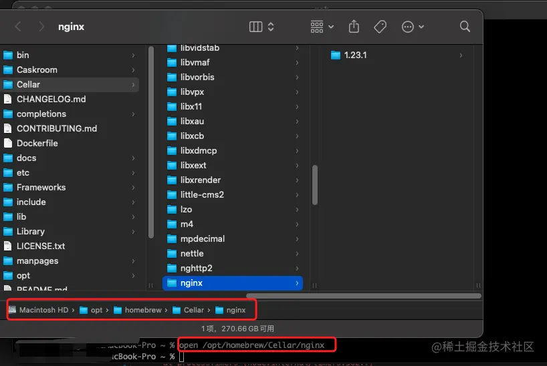547x366 pixels.
Task: Select the CHANGELOG.md file
Action: pyautogui.click(x=70, y=99)
